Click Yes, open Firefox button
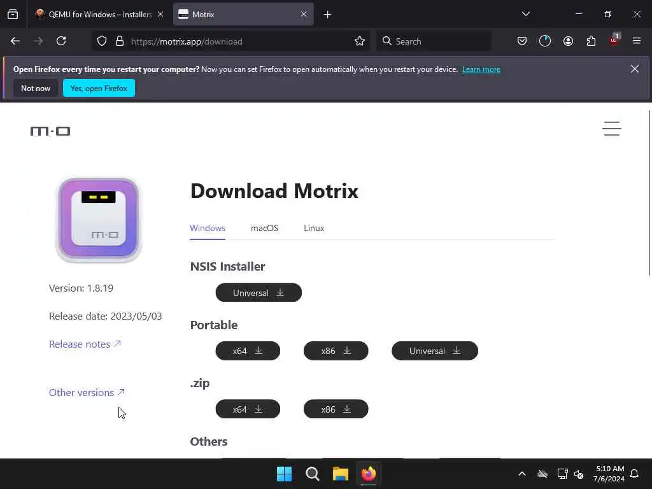Screen dimensions: 652x489 (x=99, y=88)
